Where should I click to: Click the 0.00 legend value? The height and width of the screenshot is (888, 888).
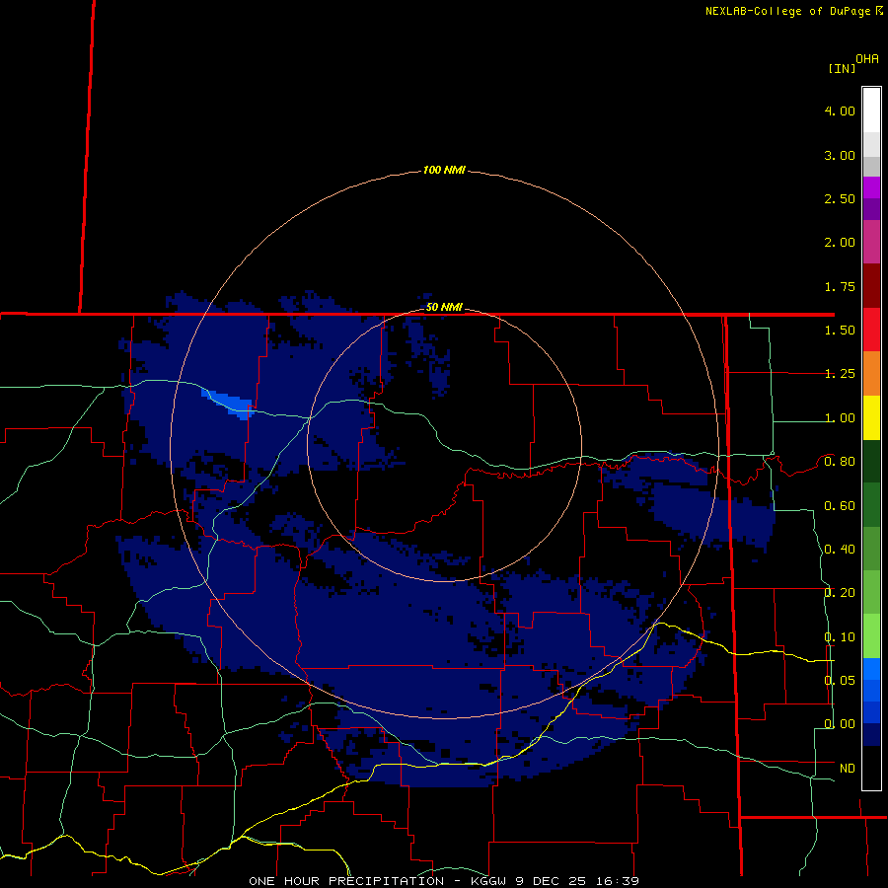click(x=840, y=724)
